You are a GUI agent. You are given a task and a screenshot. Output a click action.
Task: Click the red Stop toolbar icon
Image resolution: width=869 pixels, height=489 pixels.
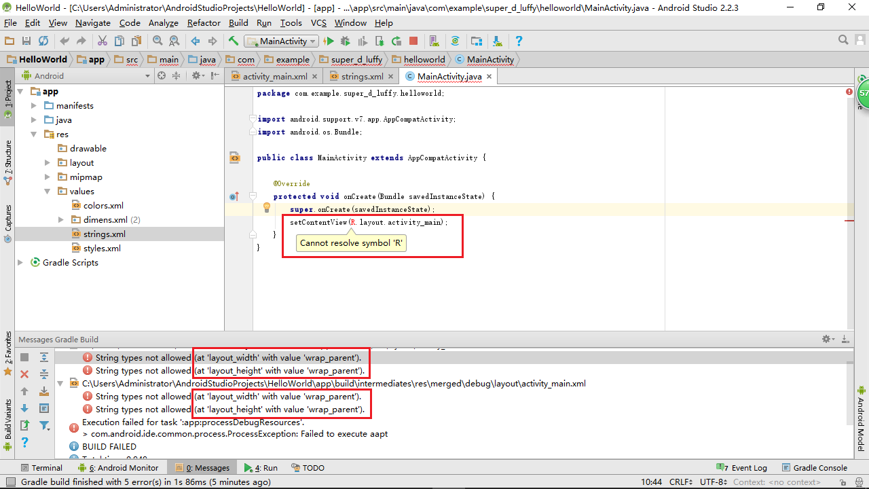(x=413, y=41)
